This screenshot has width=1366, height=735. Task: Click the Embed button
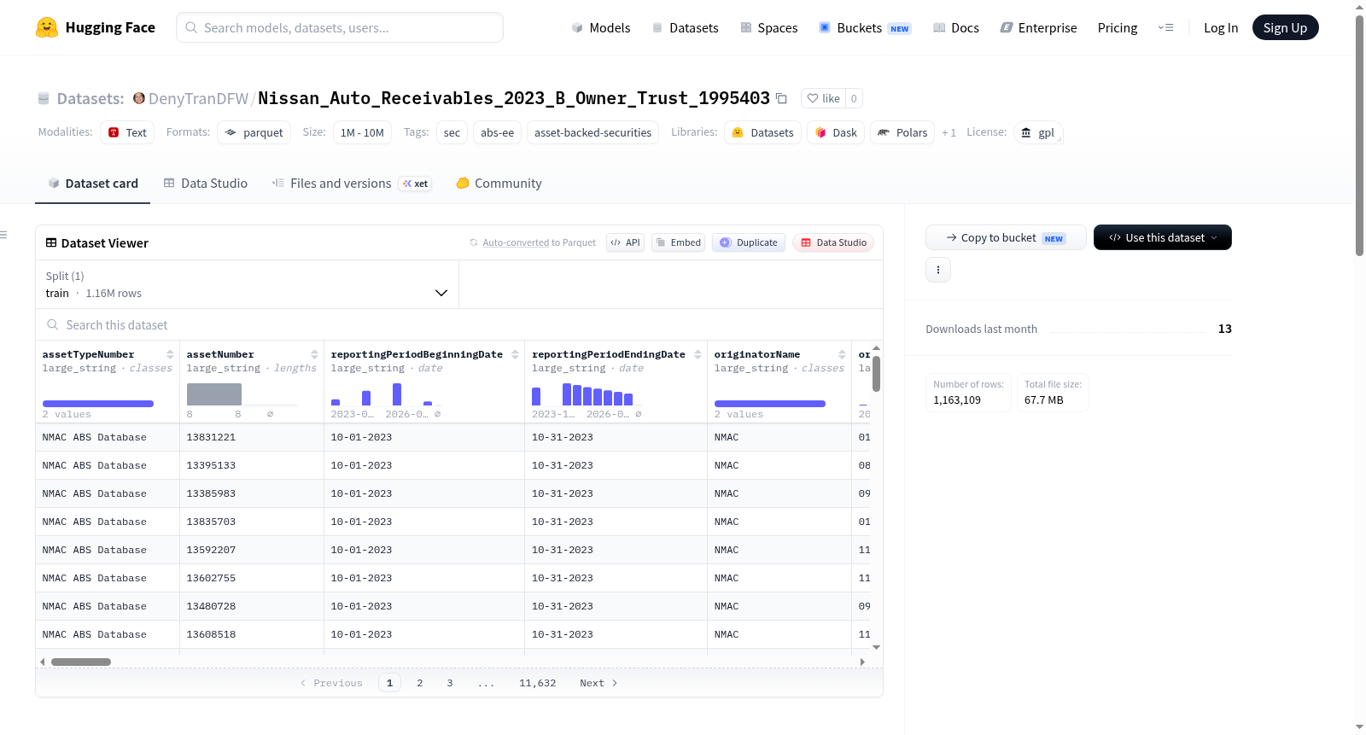pos(678,242)
